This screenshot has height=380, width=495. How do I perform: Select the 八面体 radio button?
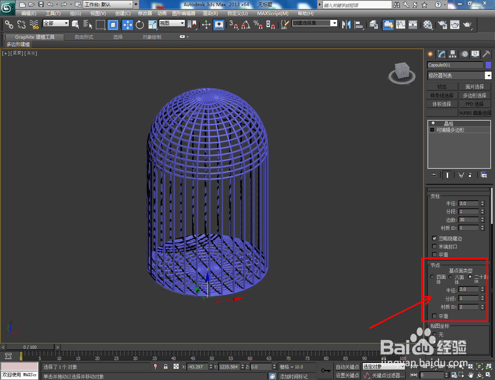(x=450, y=277)
